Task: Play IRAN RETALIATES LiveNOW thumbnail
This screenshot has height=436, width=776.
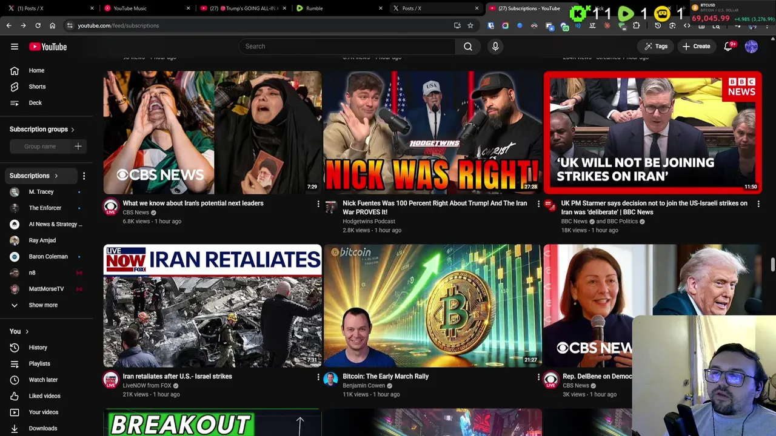Action: (212, 306)
